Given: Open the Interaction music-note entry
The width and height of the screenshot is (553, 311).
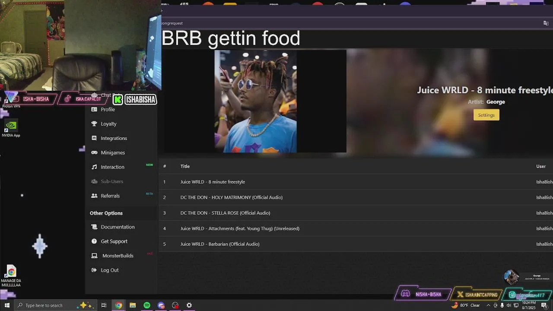Looking at the screenshot, I should tap(112, 167).
